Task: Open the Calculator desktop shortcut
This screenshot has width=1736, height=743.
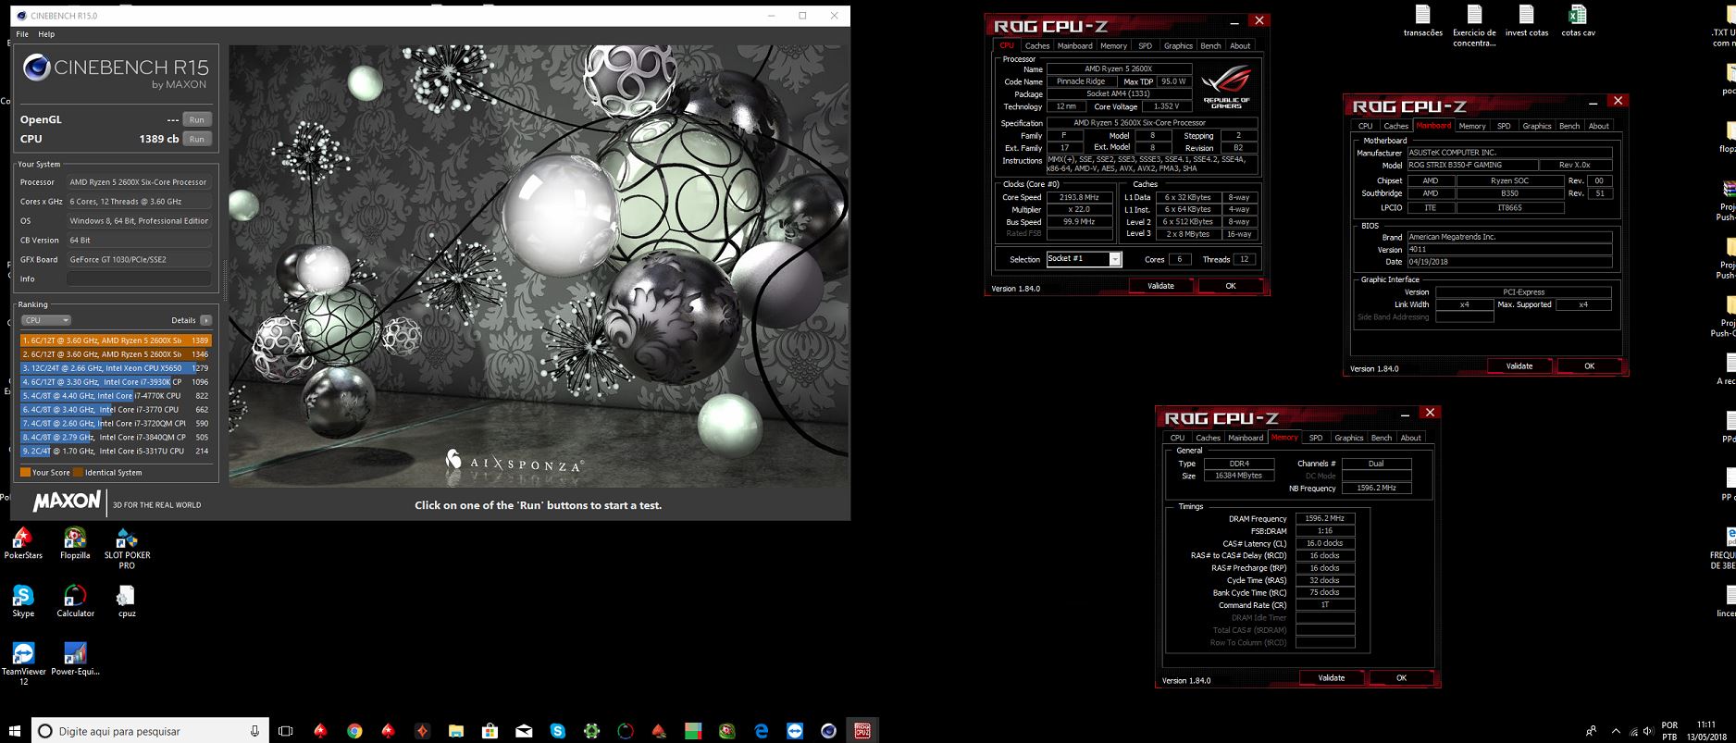Action: click(75, 601)
